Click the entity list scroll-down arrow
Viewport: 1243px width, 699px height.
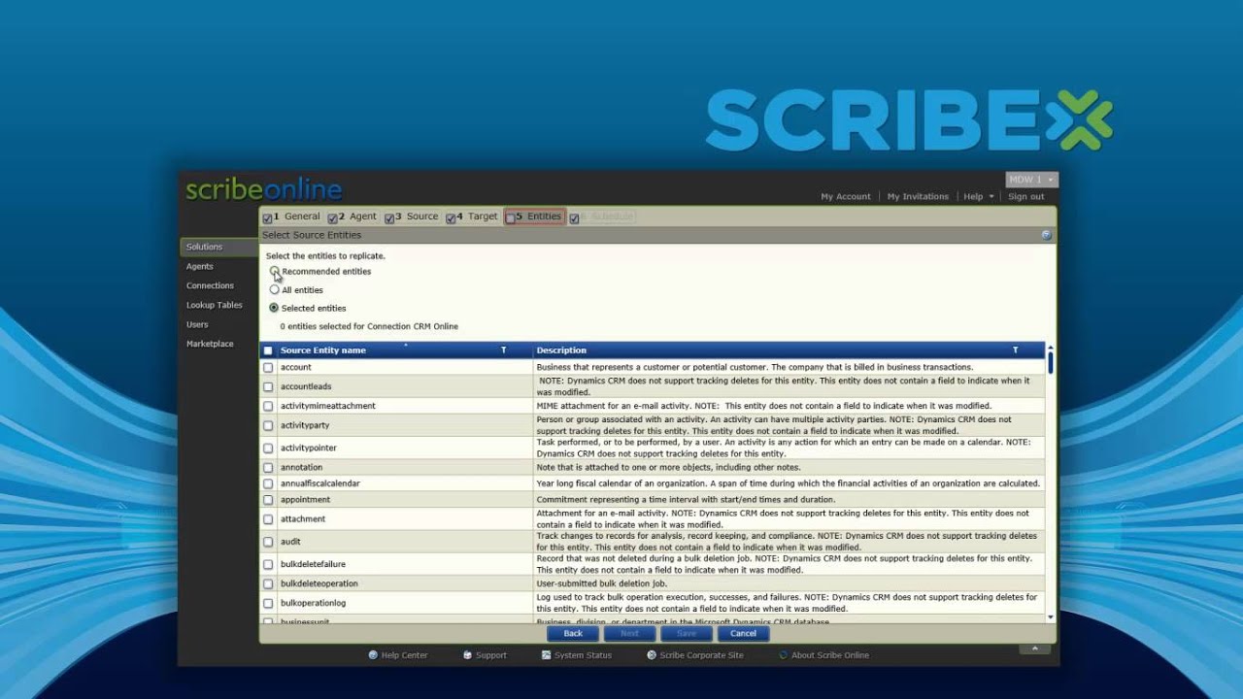coord(1051,616)
